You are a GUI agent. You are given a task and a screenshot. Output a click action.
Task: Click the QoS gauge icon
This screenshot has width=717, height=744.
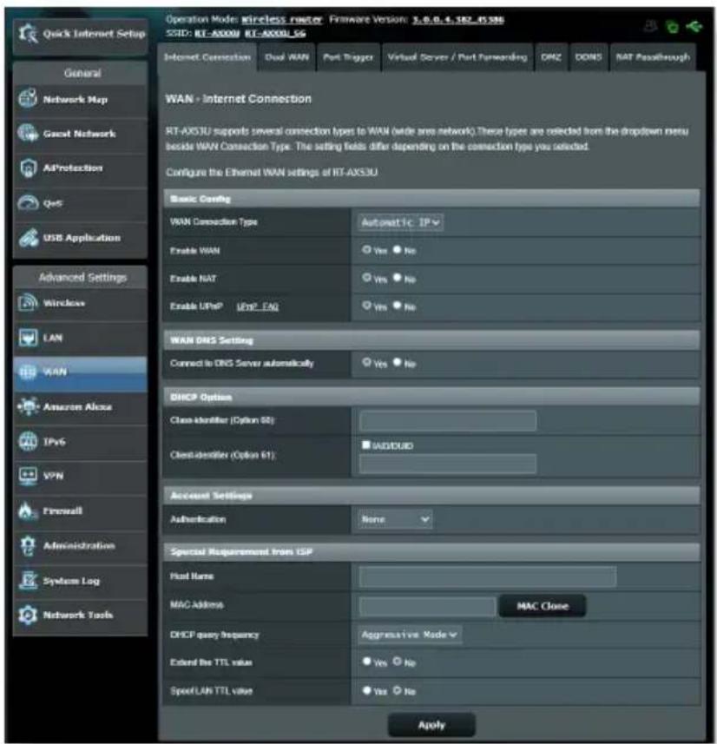click(28, 202)
